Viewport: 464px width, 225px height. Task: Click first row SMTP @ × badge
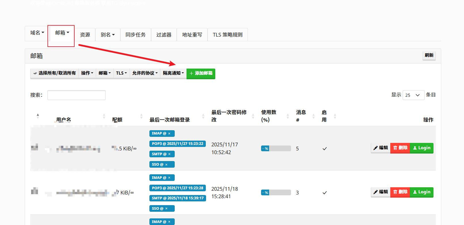click(x=162, y=154)
